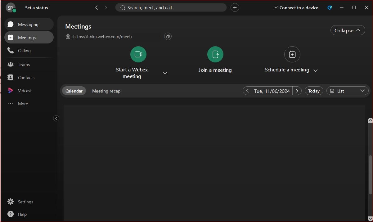Minimize the Webex window

coord(342,7)
